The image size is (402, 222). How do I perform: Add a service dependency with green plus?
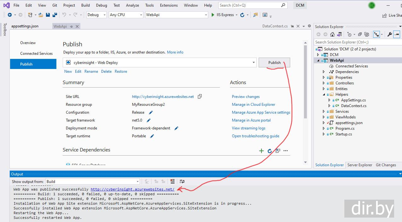pos(261,151)
